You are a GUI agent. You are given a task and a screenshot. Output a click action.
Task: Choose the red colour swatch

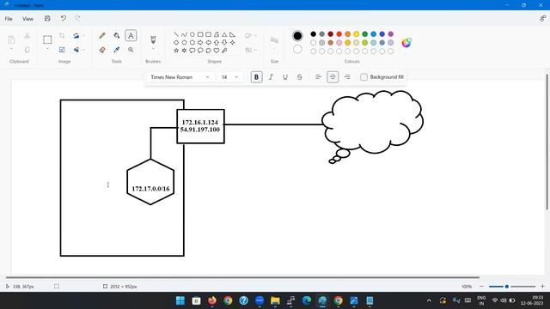(x=339, y=34)
